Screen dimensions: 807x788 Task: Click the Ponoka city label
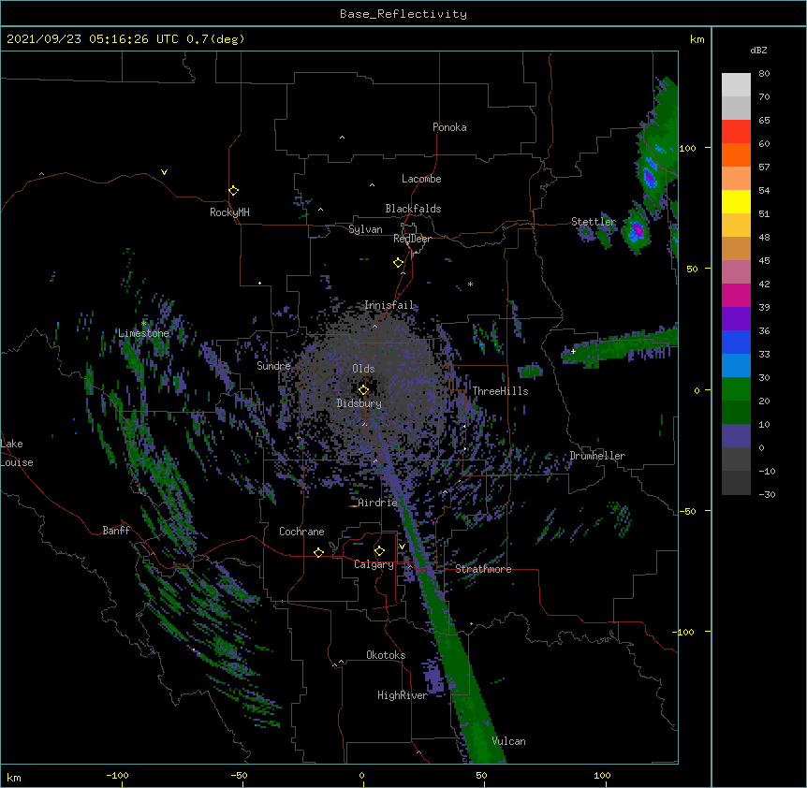point(449,127)
